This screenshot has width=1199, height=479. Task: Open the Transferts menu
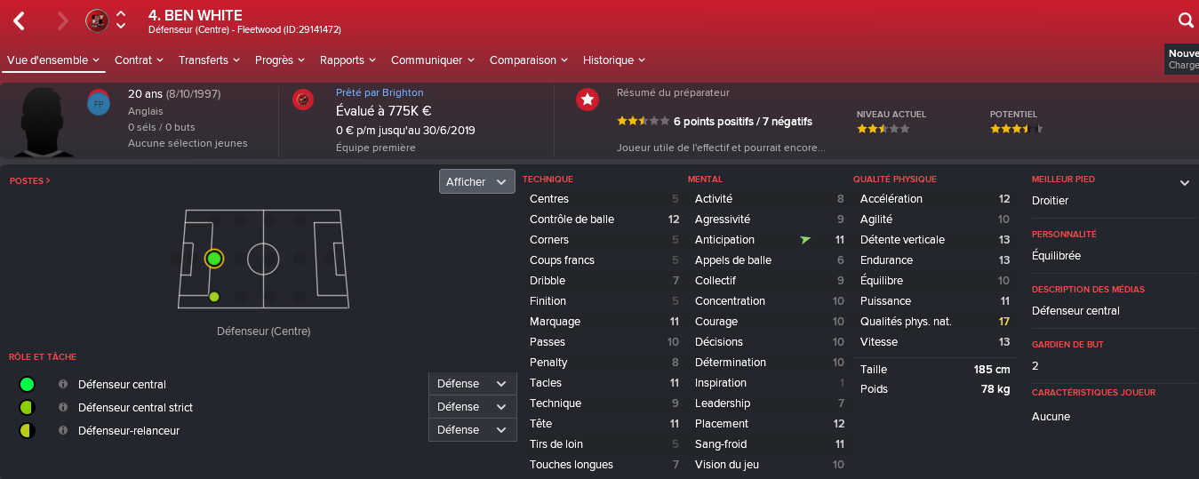209,60
